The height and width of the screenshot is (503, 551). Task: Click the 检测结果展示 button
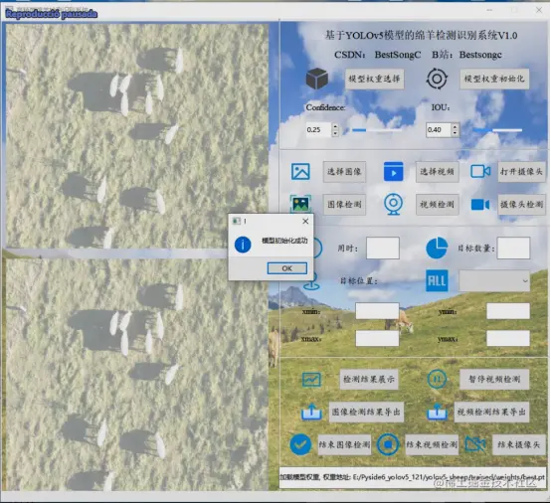(369, 380)
